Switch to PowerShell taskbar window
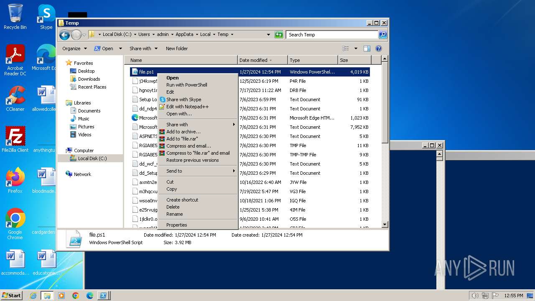The width and height of the screenshot is (535, 301). coord(103,296)
